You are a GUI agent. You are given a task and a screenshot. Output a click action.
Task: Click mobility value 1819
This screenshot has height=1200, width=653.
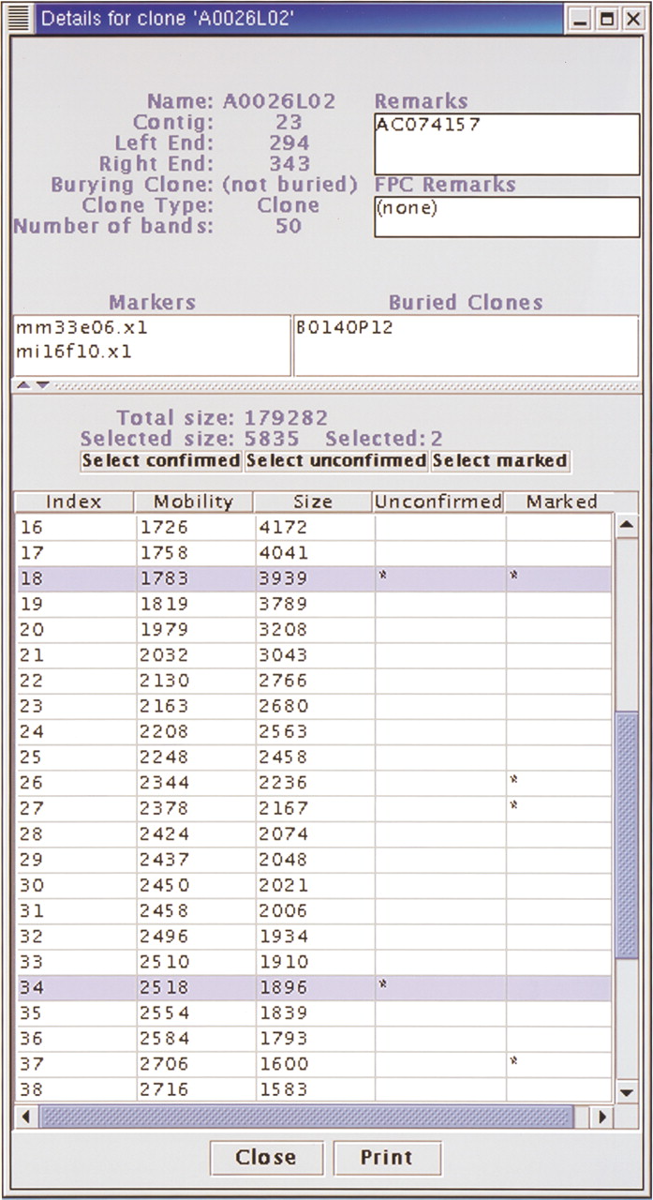coord(165,605)
